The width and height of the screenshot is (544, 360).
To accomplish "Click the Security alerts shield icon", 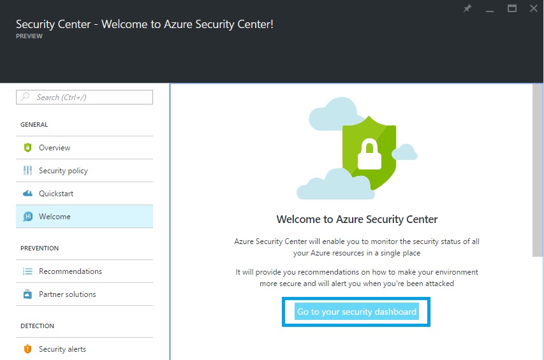I will pos(27,349).
